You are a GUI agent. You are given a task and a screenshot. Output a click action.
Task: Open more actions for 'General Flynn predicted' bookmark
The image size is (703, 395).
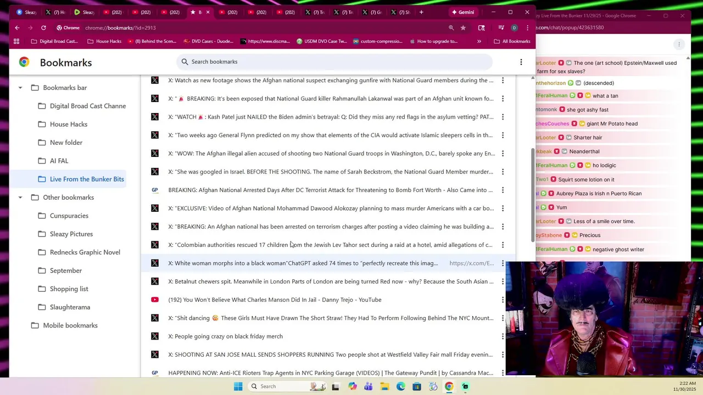point(503,135)
